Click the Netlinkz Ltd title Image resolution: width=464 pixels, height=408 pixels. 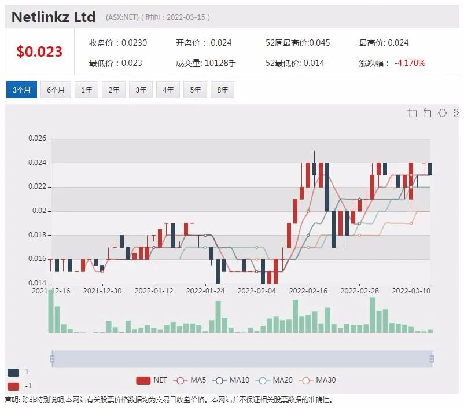[54, 17]
